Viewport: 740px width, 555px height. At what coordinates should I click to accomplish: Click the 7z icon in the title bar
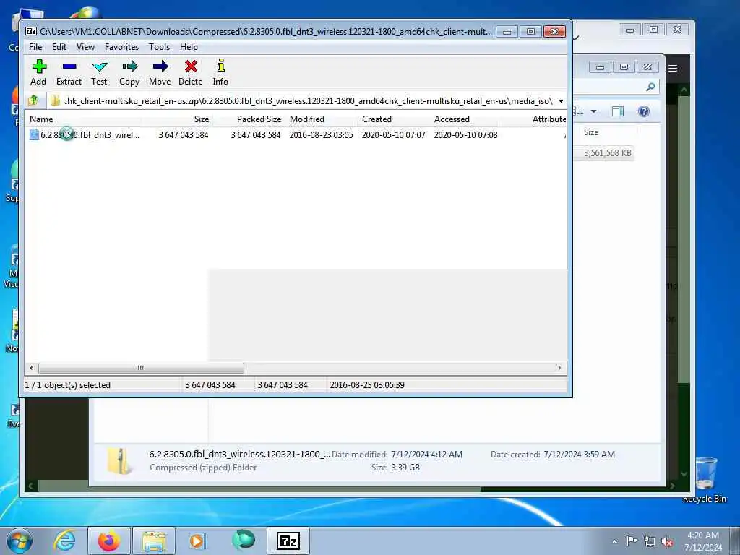tap(31, 32)
